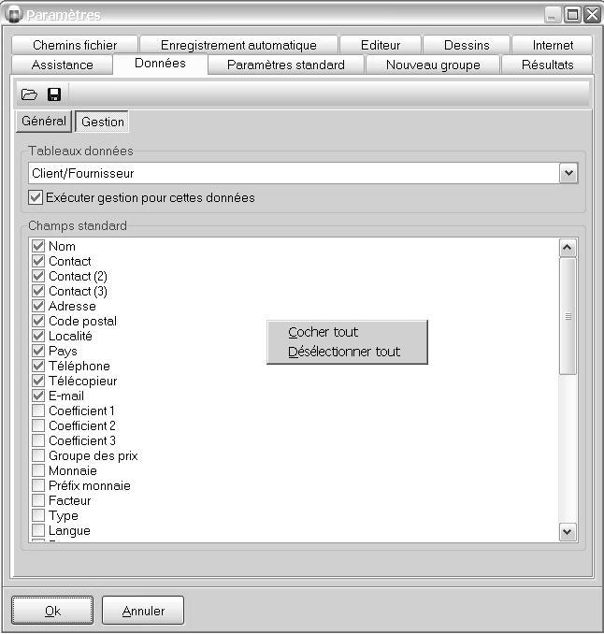Image resolution: width=604 pixels, height=634 pixels.
Task: Click the 'Télécopieur' list label
Action: point(83,381)
